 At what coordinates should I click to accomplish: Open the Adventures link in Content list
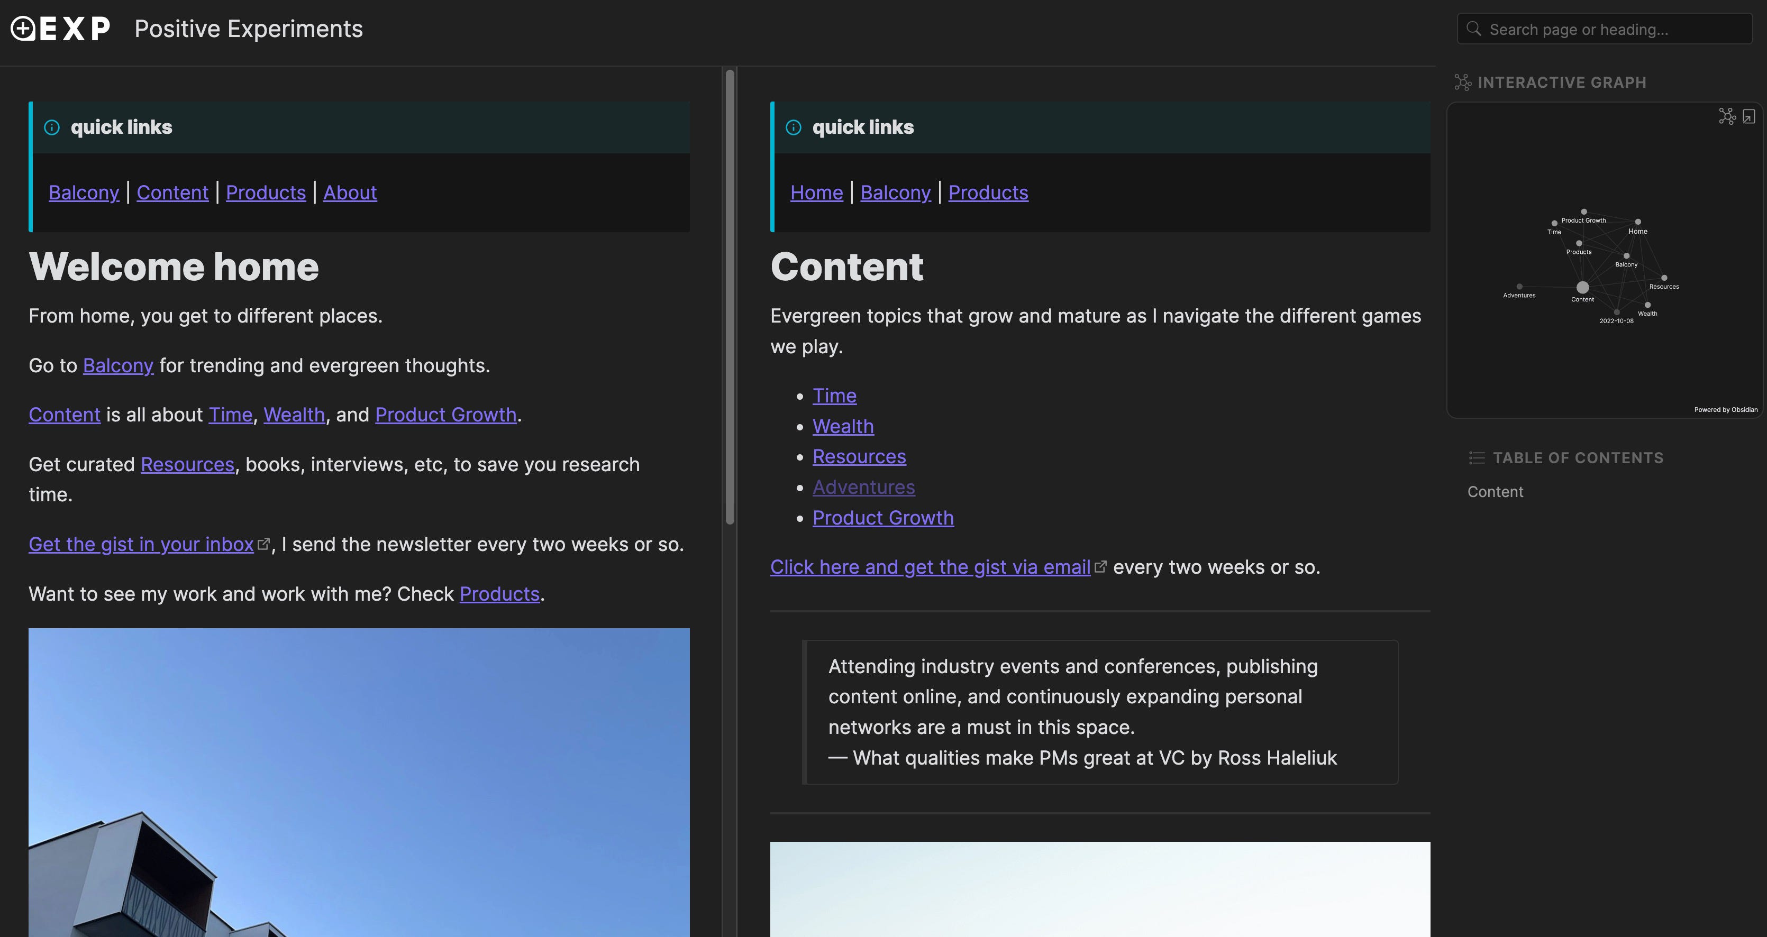pyautogui.click(x=863, y=488)
